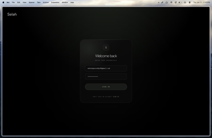Open the SIGN UP link
This screenshot has height=138, width=212.
pyautogui.click(x=116, y=97)
